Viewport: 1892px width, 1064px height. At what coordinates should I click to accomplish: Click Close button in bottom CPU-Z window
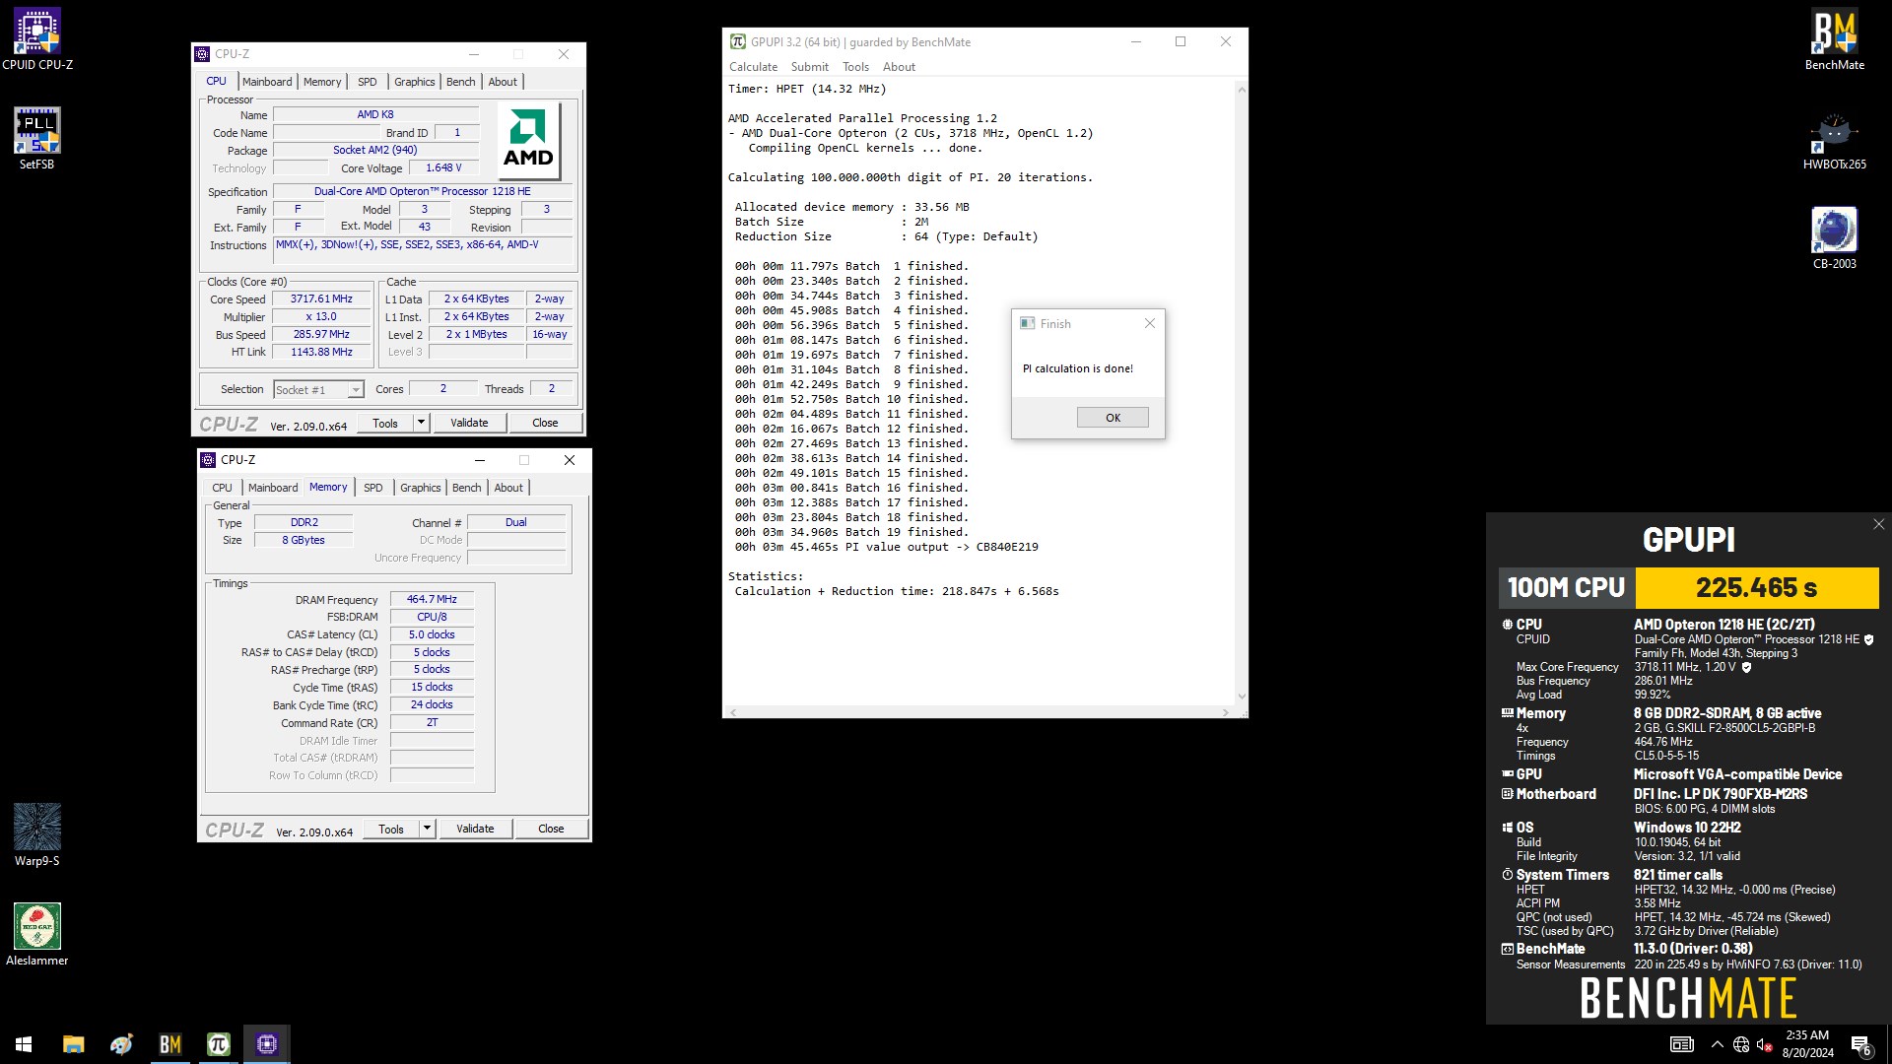coord(551,829)
